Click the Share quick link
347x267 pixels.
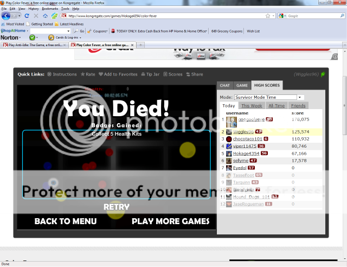click(x=195, y=74)
